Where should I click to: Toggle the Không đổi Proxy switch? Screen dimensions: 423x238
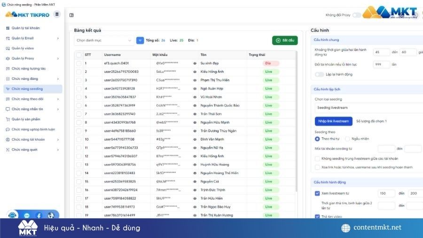[357, 15]
